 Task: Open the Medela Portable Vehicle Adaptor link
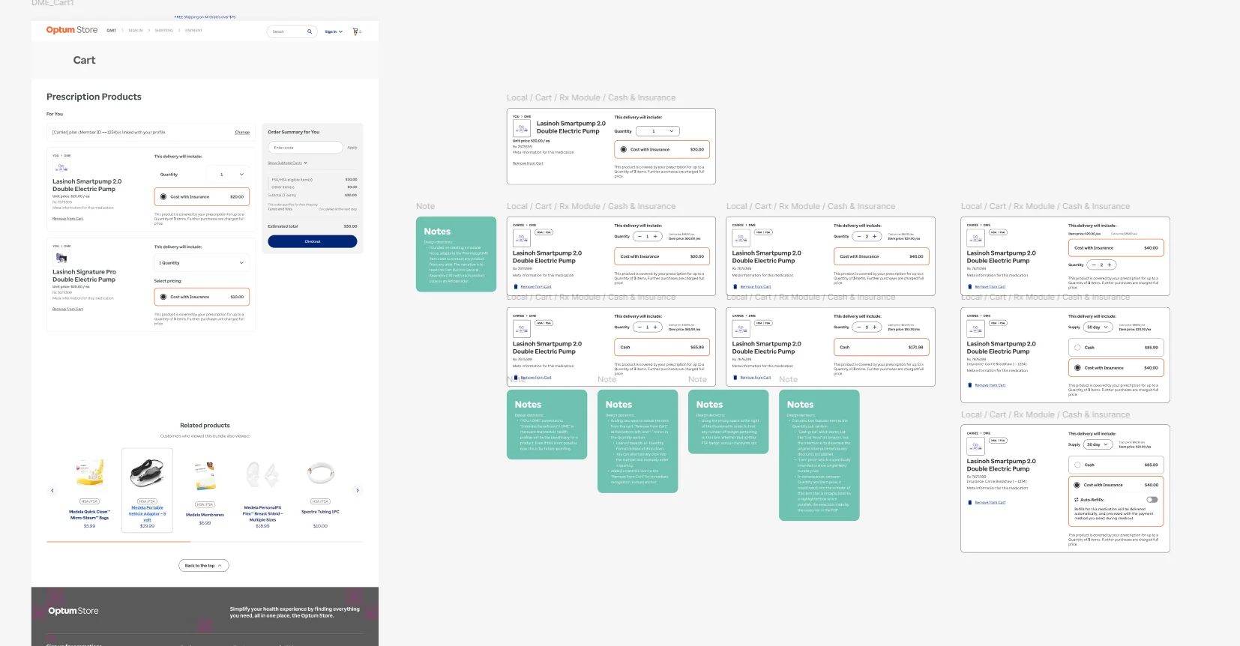[x=147, y=513]
